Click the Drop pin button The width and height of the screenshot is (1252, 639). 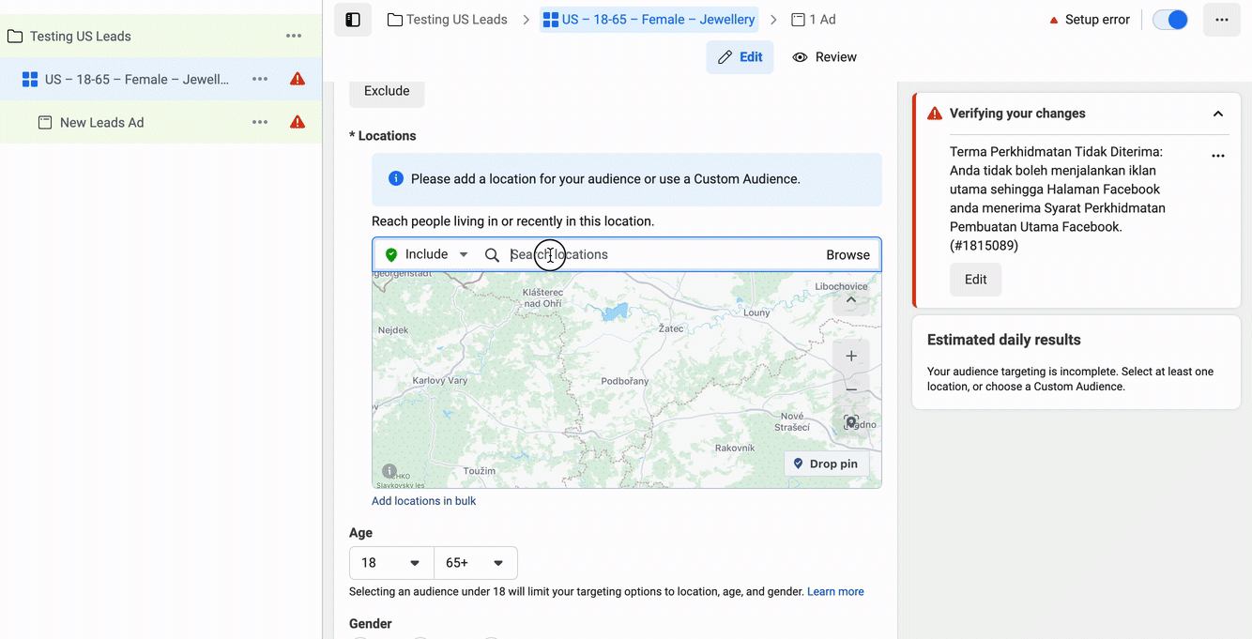[x=826, y=464]
